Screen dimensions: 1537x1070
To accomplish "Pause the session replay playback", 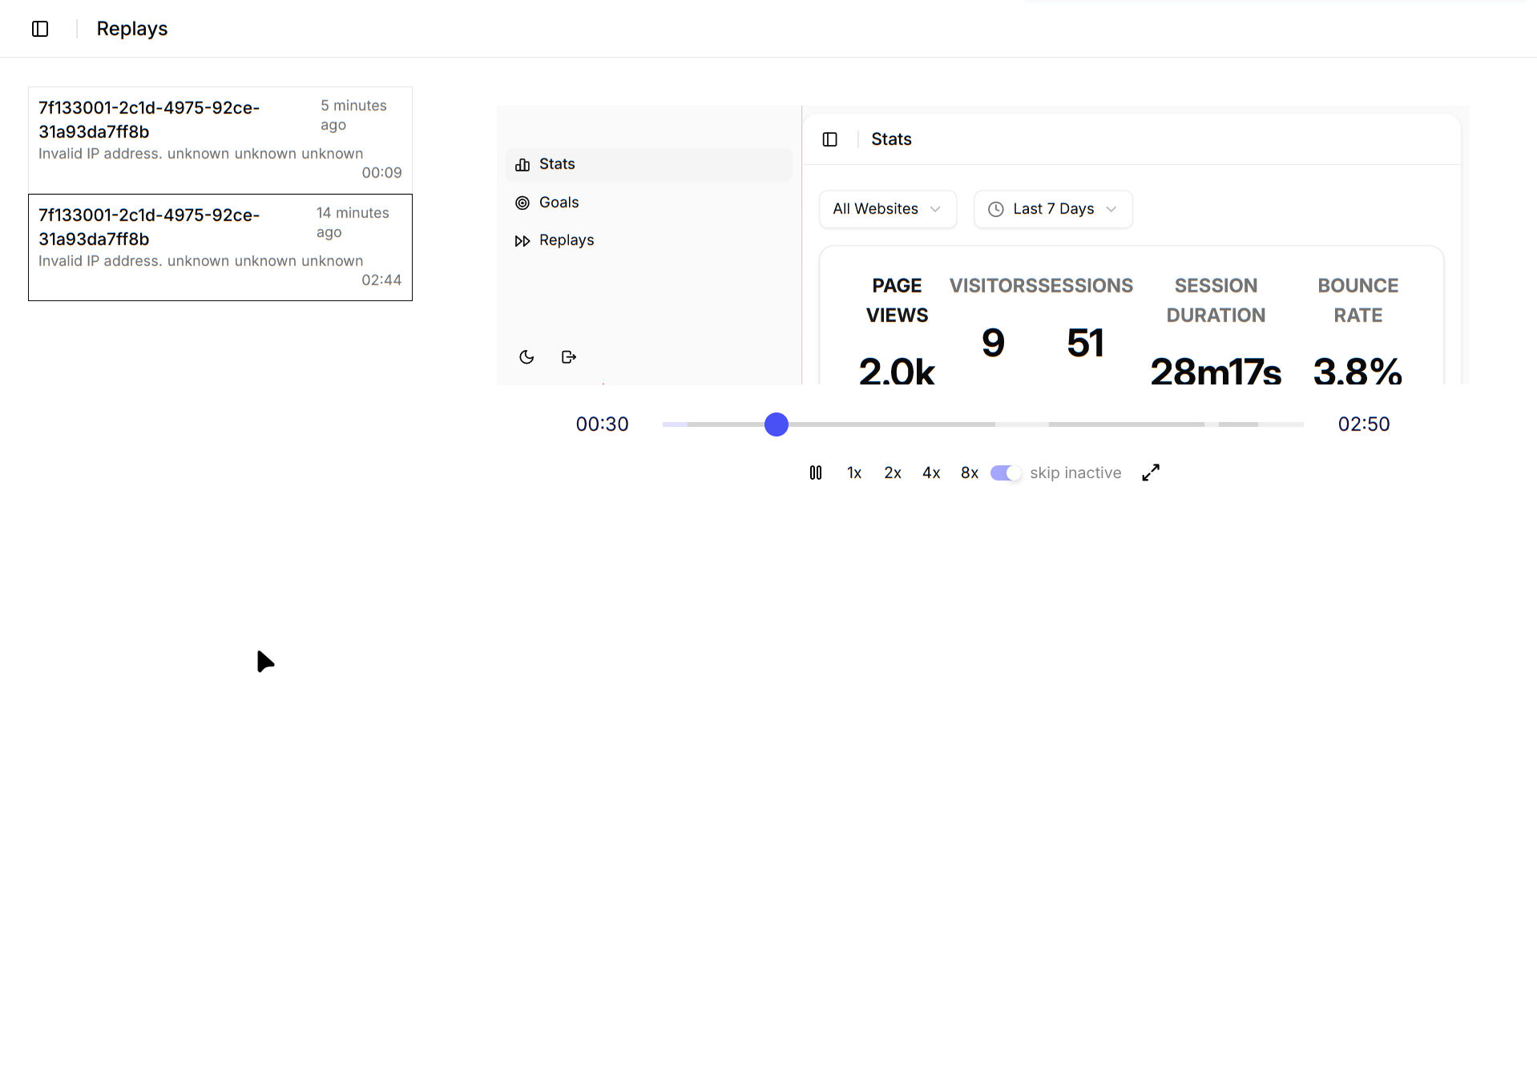I will pos(815,473).
